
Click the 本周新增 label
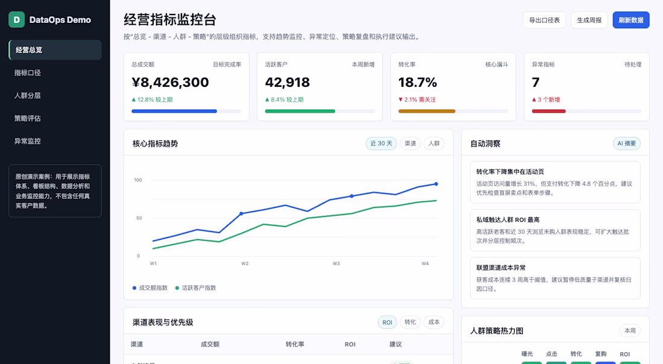point(363,64)
